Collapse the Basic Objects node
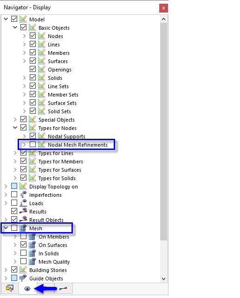240x298 pixels. (x=15, y=27)
